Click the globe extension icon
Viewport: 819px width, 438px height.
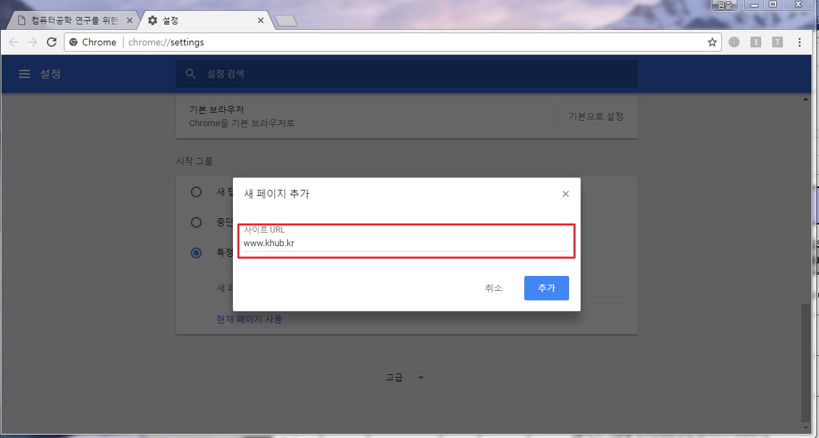click(x=734, y=42)
